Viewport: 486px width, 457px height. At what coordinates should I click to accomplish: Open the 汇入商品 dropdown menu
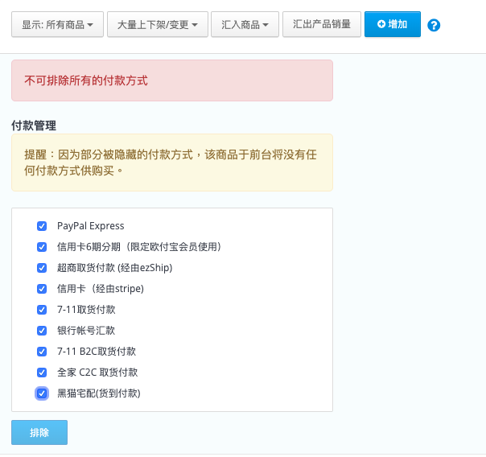pyautogui.click(x=245, y=24)
